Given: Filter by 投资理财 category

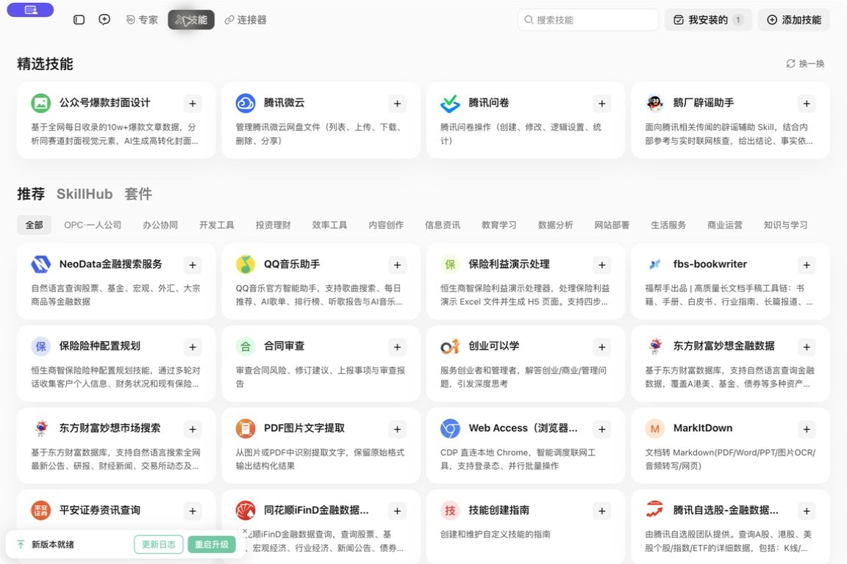Looking at the screenshot, I should (x=273, y=225).
